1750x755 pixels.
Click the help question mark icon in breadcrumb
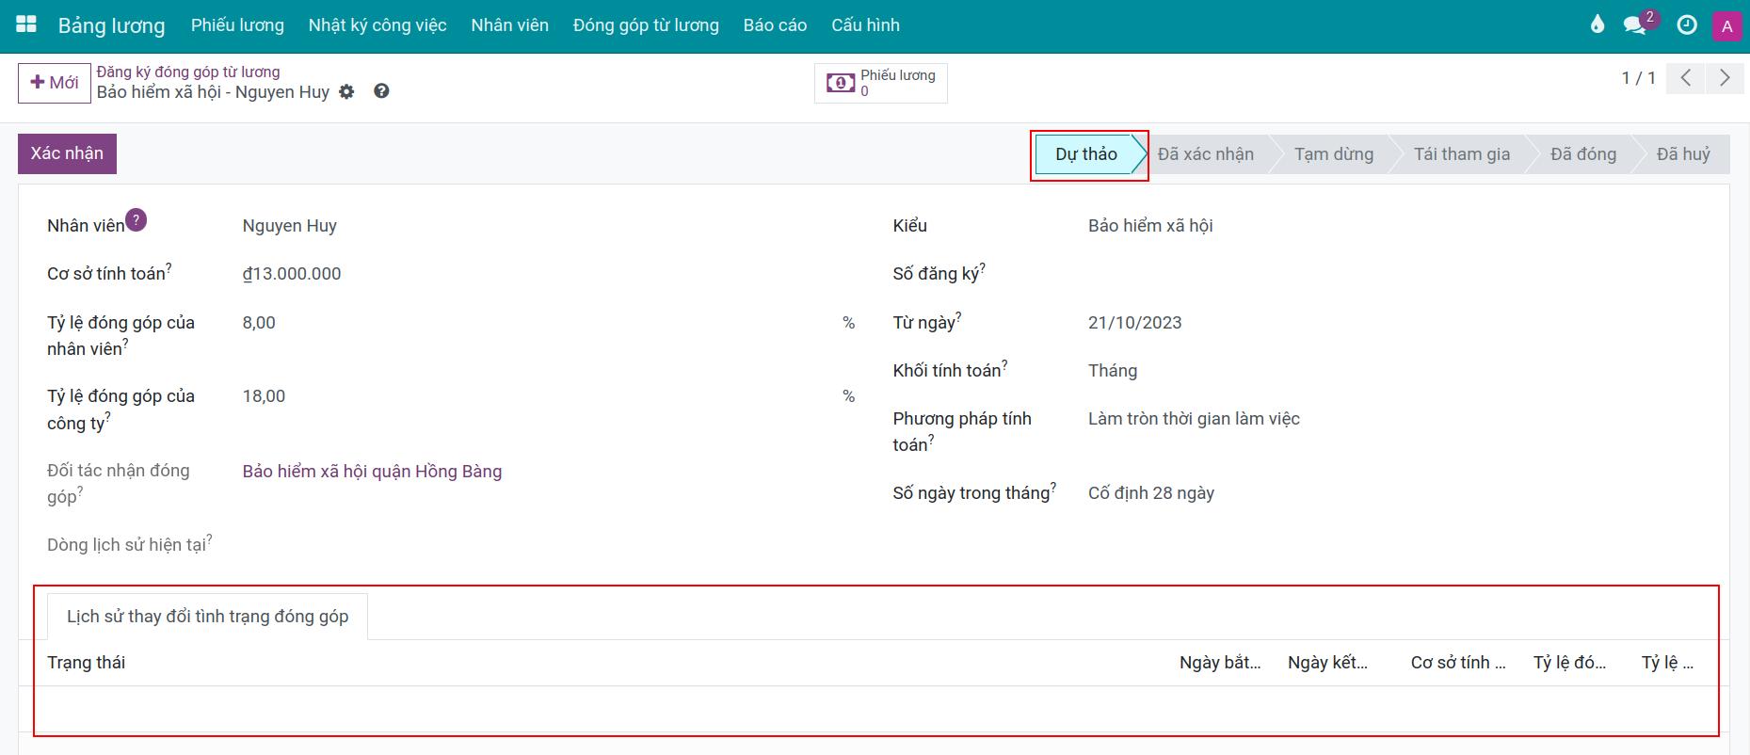pos(381,91)
